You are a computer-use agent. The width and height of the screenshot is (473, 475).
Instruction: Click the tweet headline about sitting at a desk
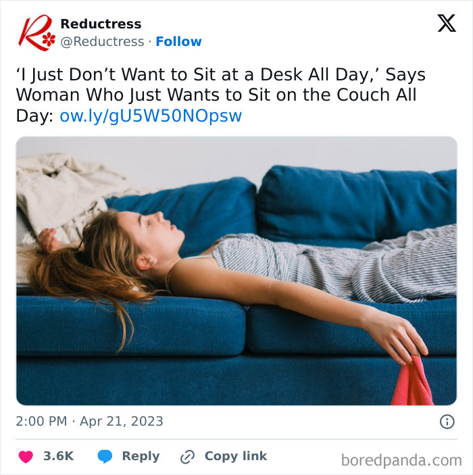click(x=220, y=95)
